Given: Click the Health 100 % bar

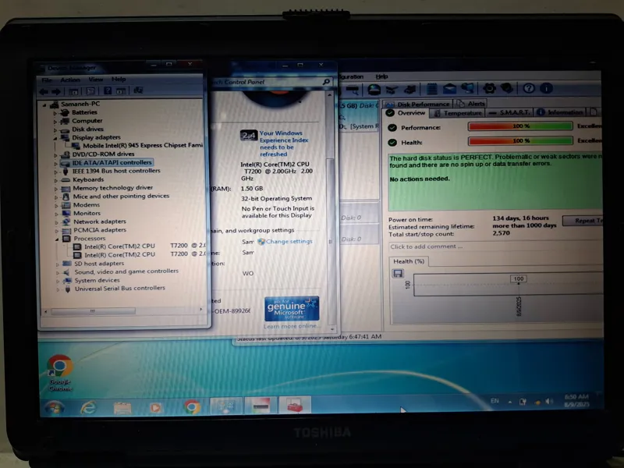Looking at the screenshot, I should (x=520, y=140).
